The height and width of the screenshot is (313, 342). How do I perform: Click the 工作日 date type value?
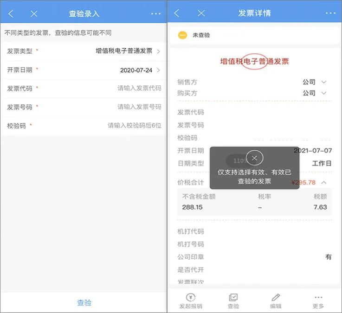coord(322,164)
